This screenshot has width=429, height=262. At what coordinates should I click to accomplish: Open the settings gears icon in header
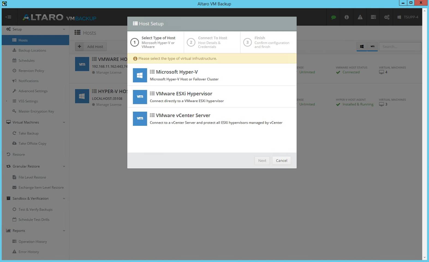(x=387, y=17)
